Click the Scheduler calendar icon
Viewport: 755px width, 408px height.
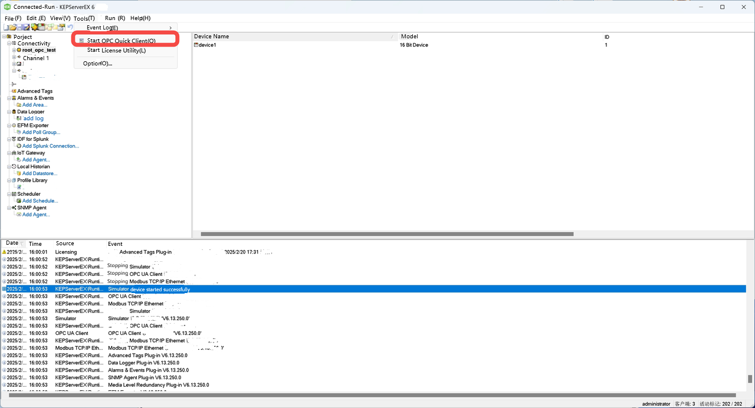click(x=14, y=194)
